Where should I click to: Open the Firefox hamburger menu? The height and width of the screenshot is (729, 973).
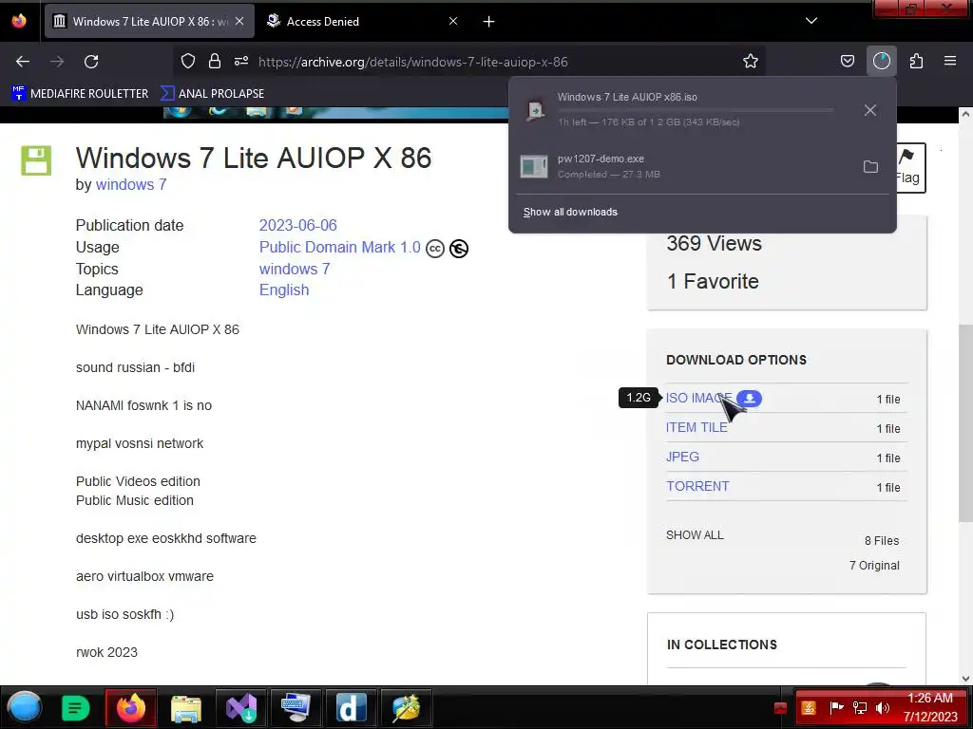tap(950, 61)
